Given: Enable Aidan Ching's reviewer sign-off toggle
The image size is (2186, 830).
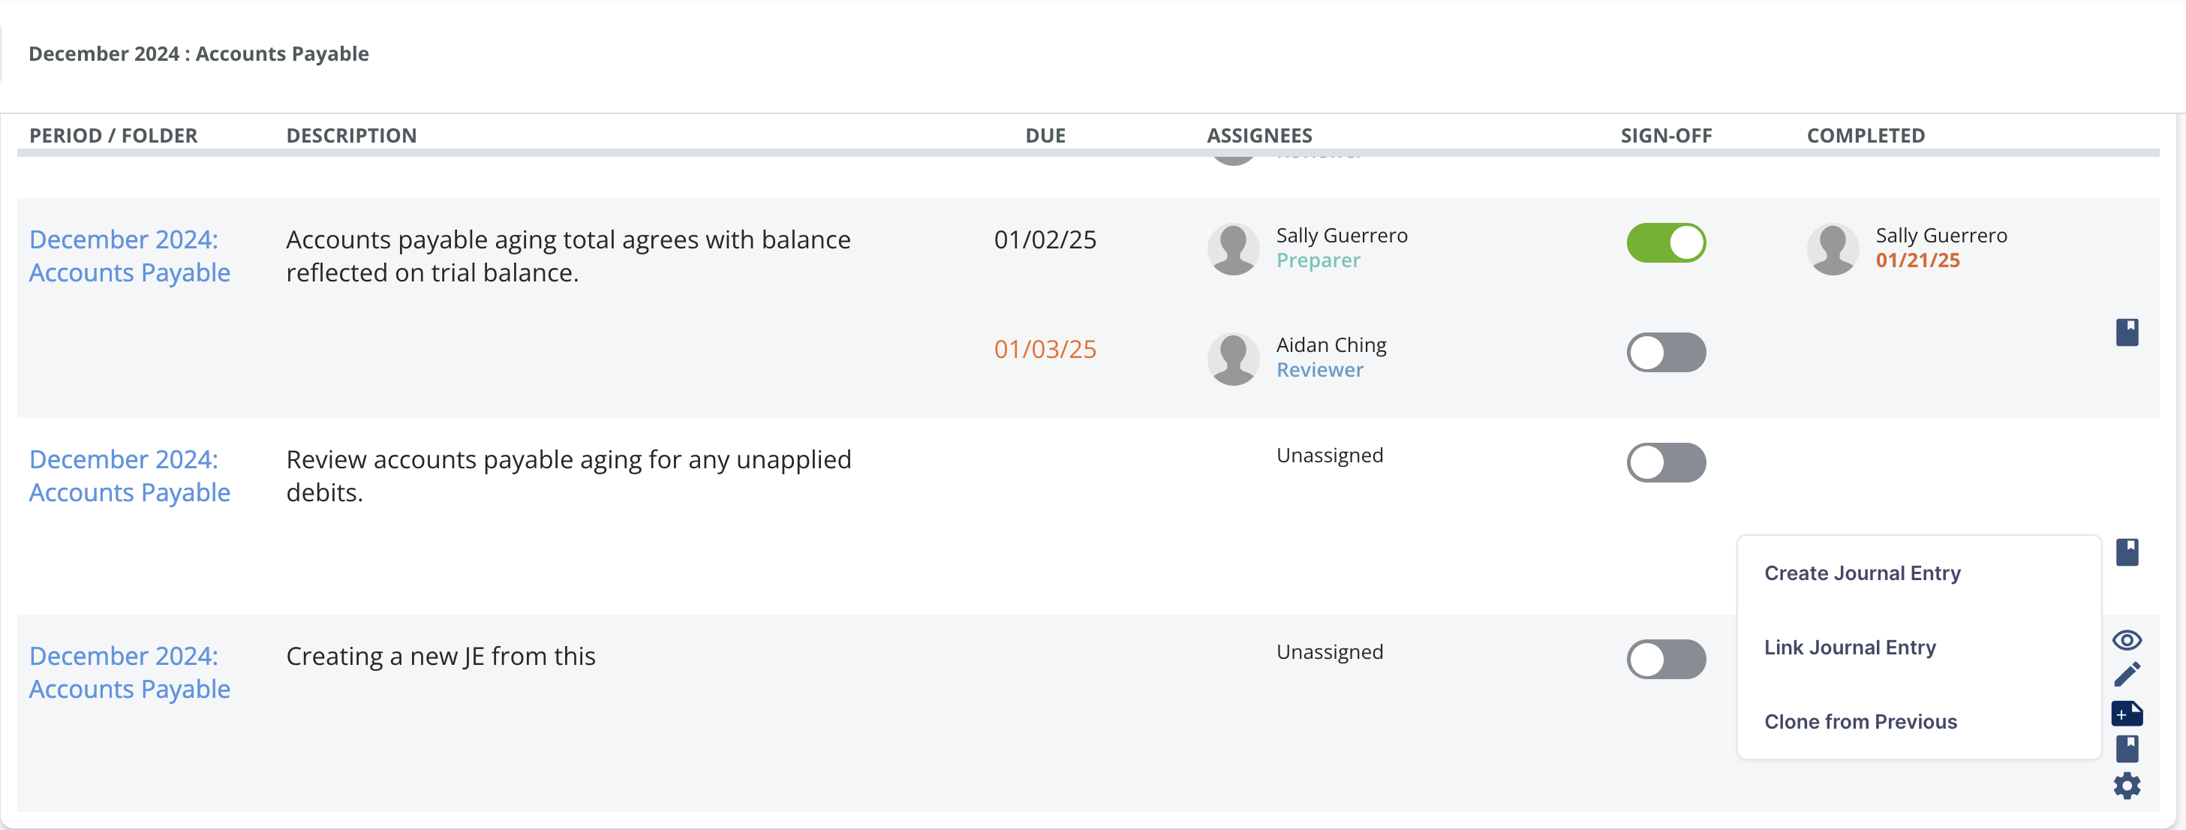Looking at the screenshot, I should coord(1666,352).
